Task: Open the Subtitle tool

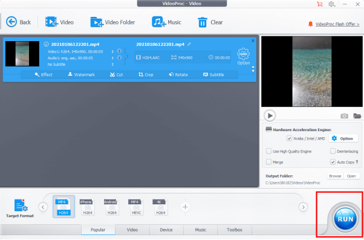Action: coord(213,74)
